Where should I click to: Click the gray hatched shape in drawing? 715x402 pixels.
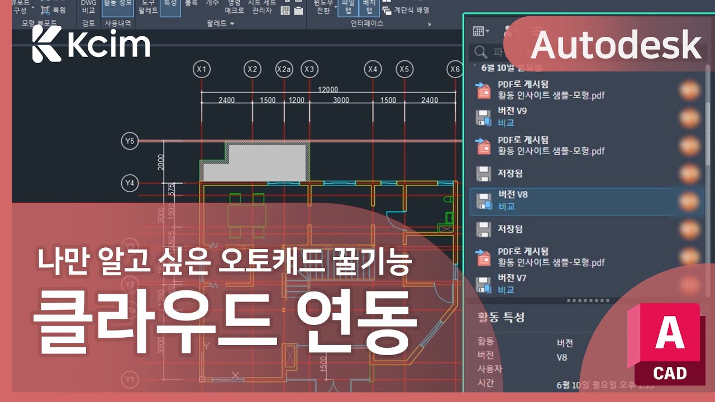click(255, 161)
